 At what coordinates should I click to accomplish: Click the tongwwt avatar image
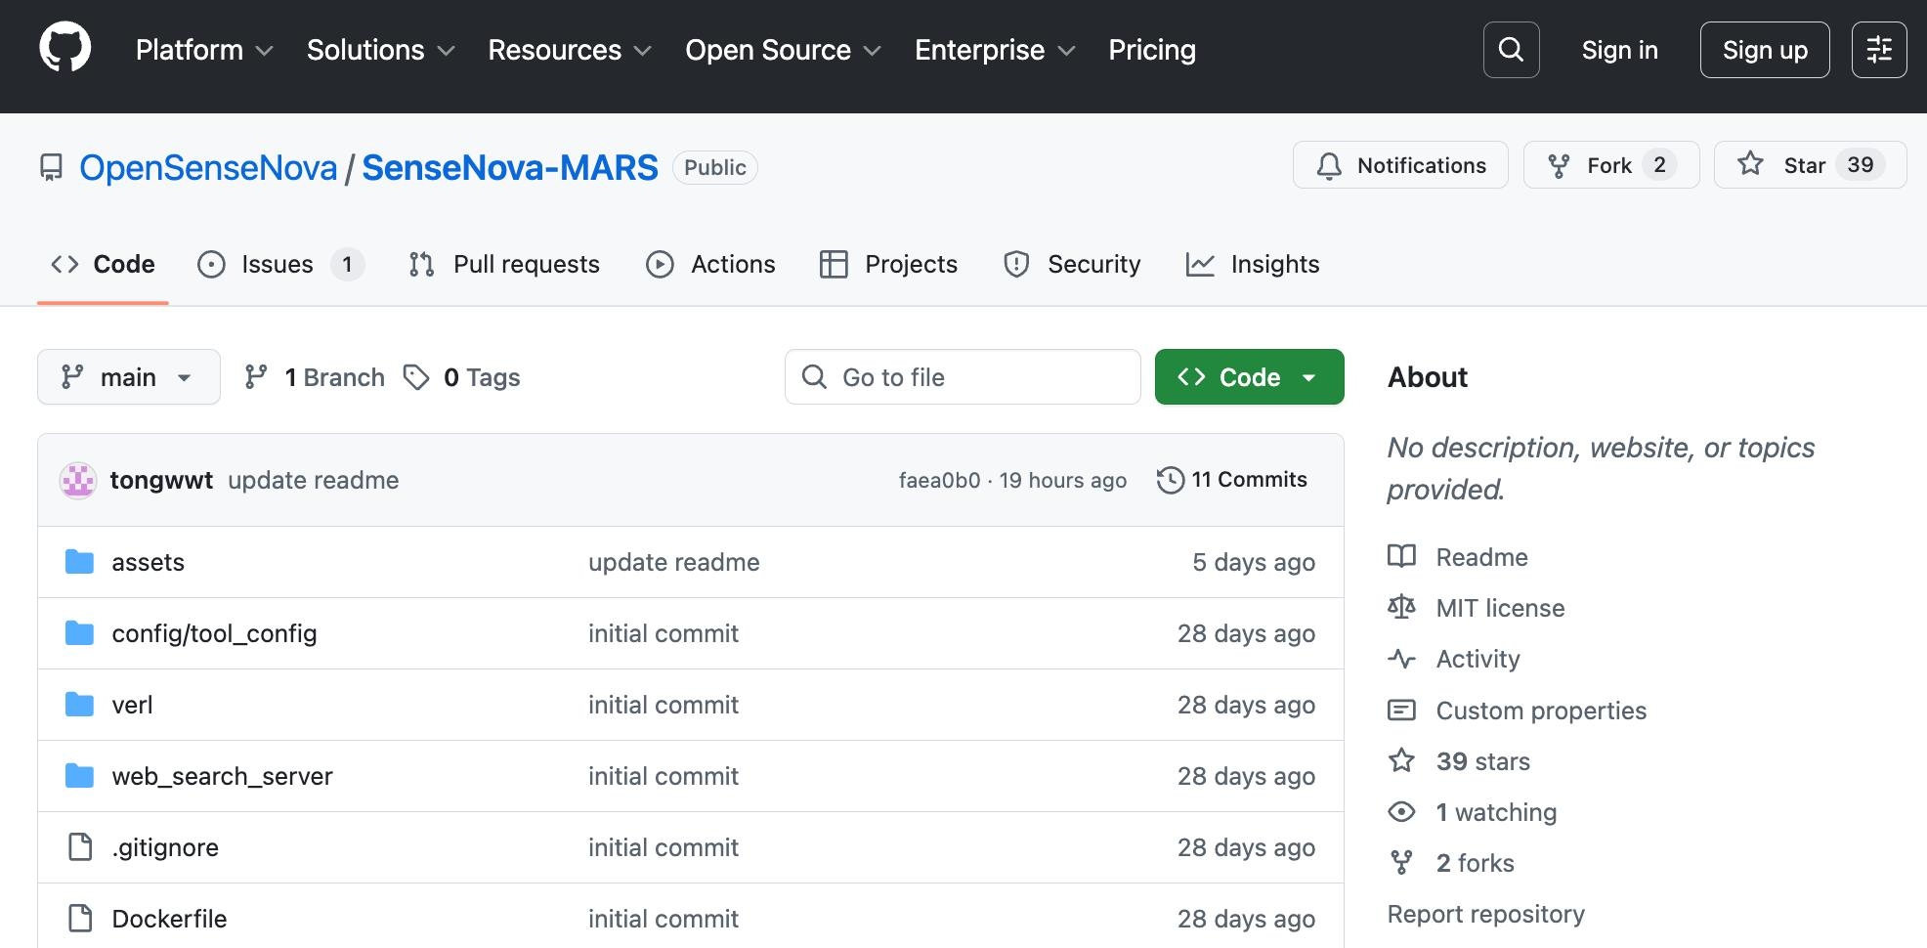tap(78, 481)
